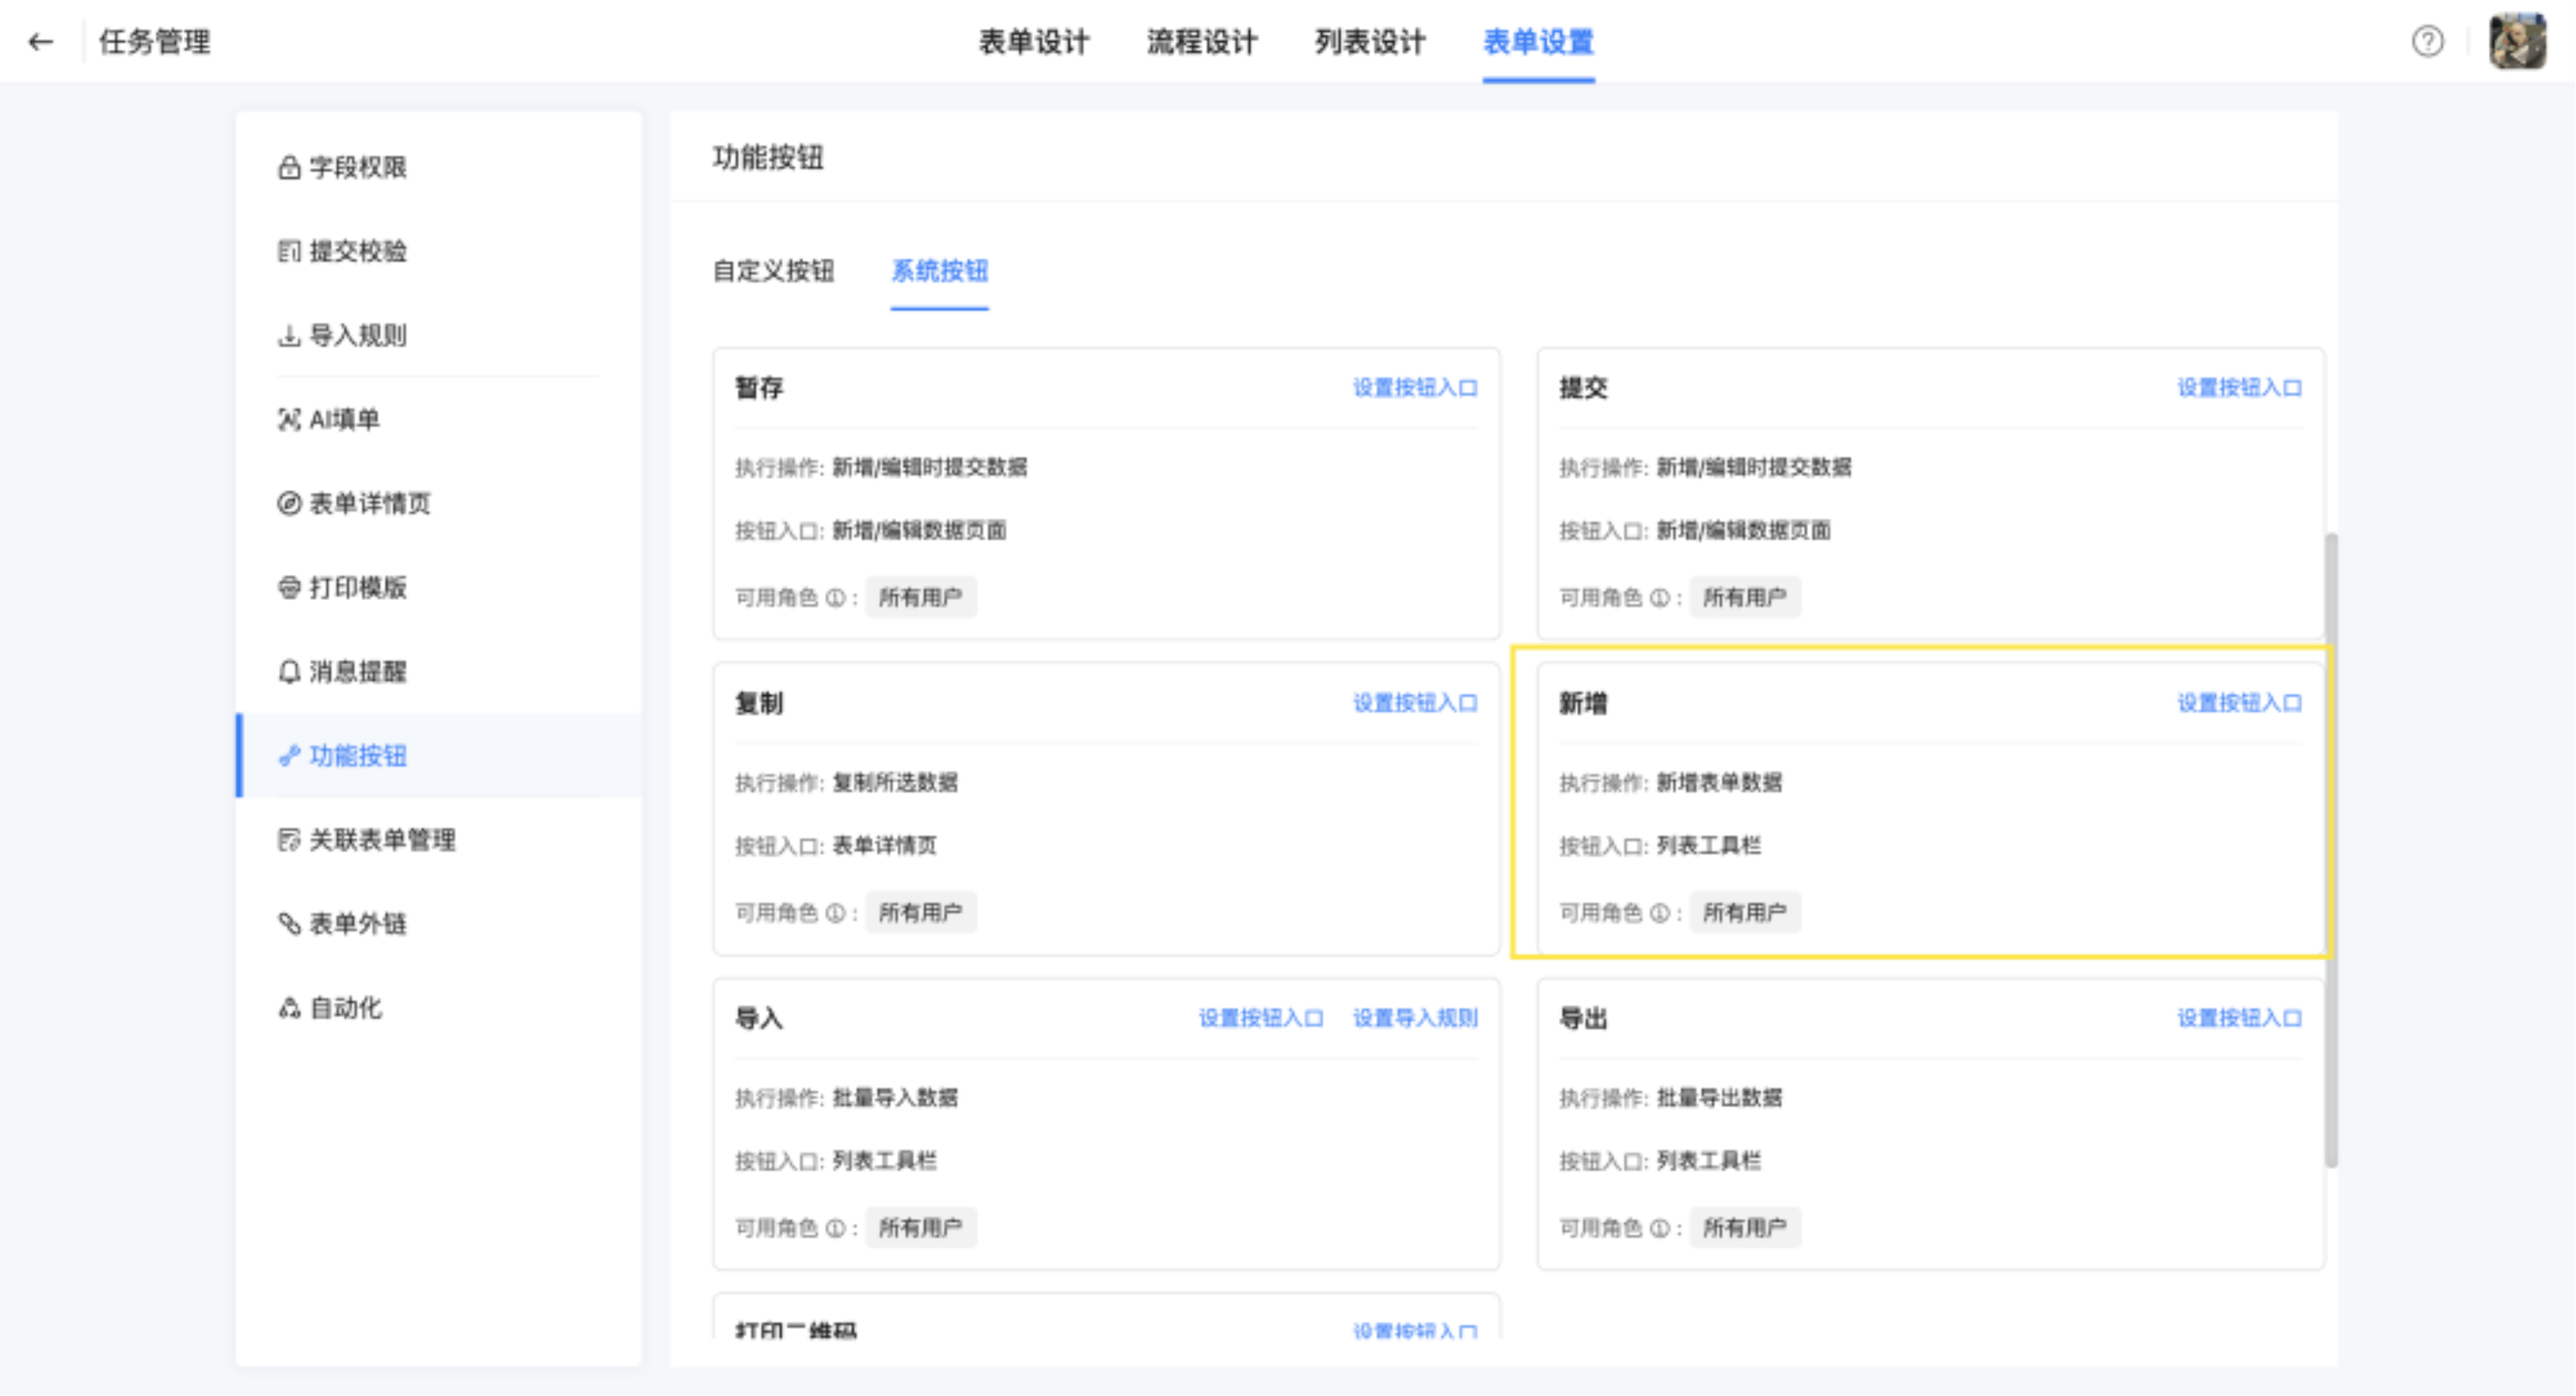Select 提交校验 in the sidebar
Viewport: 2576px width, 1396px height.
[x=342, y=251]
